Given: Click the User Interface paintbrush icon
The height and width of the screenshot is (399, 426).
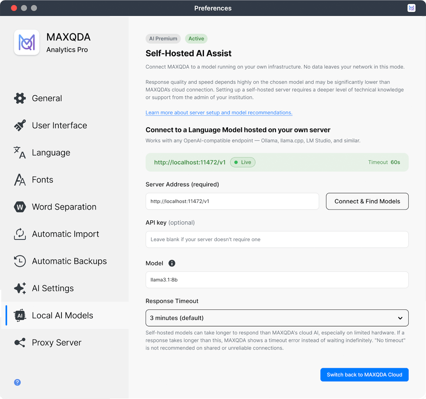Looking at the screenshot, I should click(x=20, y=125).
